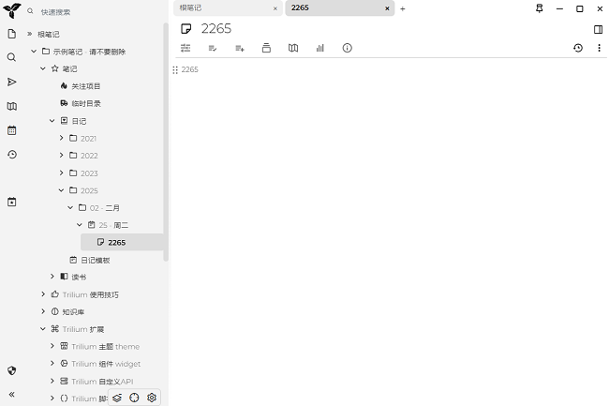Toggle the right pane visibility button
Viewport: 609px width, 406px height.
coord(599,29)
